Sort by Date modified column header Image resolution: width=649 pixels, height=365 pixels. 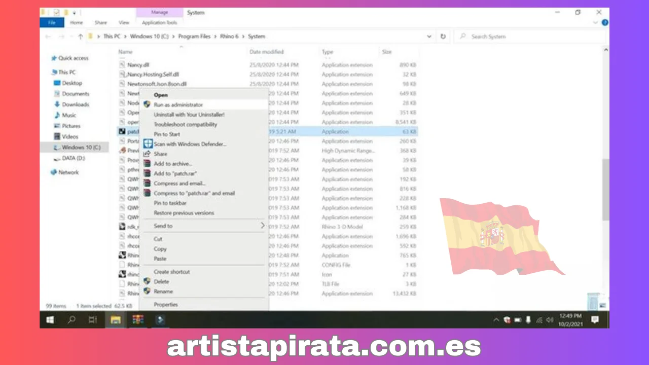click(267, 52)
